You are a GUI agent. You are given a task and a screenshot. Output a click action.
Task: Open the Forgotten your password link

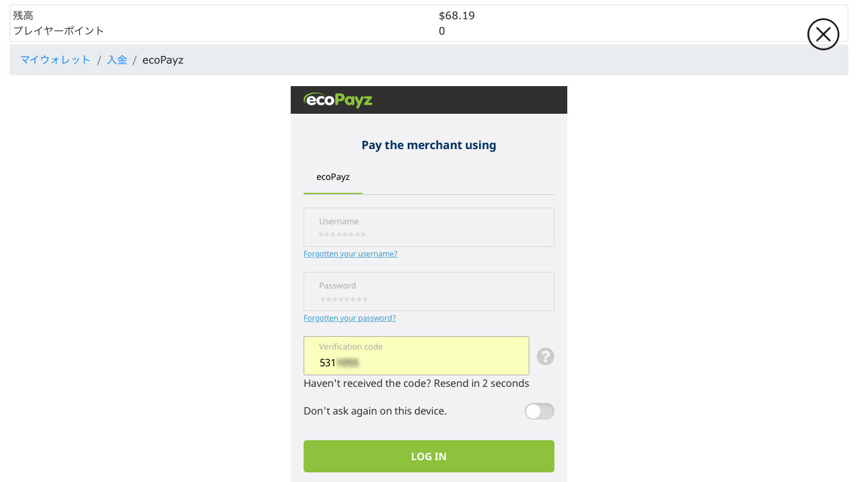[x=350, y=318]
